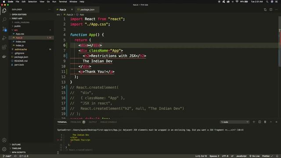
Task: Switch branch via main* in status bar
Action: click(x=7, y=156)
